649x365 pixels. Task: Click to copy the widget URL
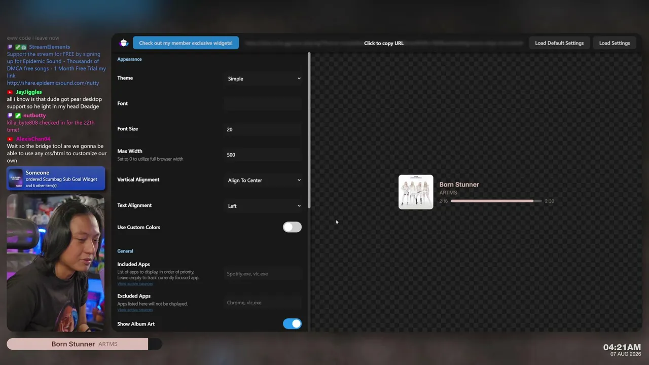tap(384, 43)
